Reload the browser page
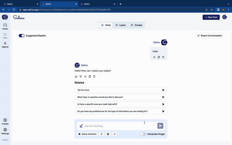232x145 pixels. click(14, 10)
